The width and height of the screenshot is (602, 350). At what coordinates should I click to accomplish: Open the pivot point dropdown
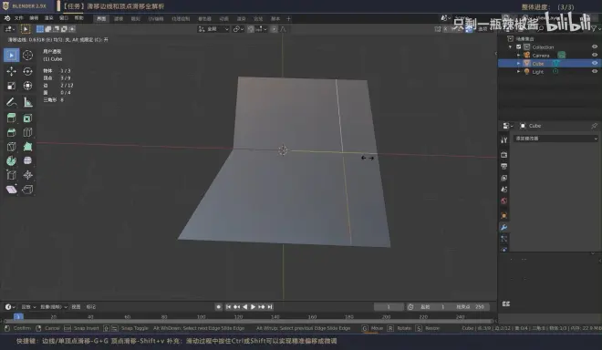pyautogui.click(x=238, y=29)
